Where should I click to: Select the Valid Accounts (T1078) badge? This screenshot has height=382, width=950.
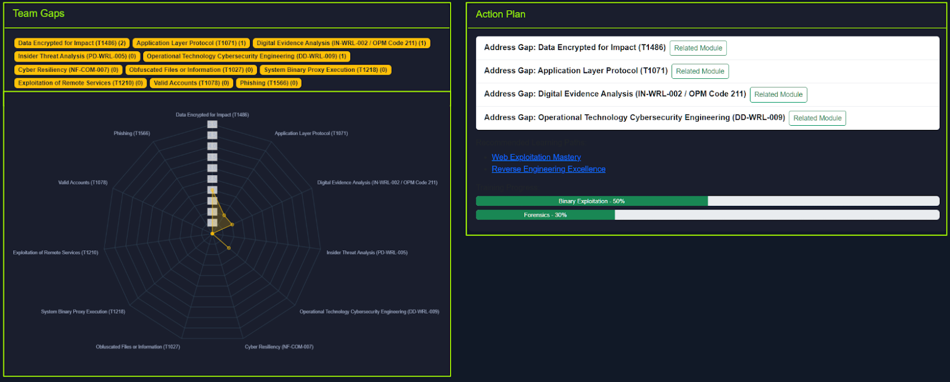coord(191,83)
